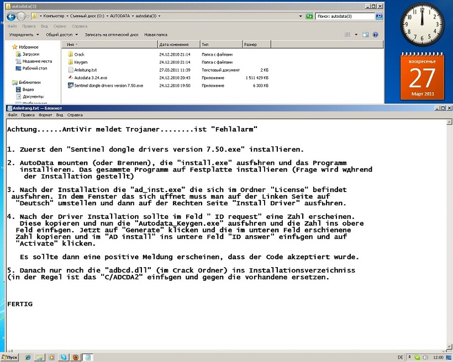This screenshot has width=453, height=362.
Task: Launch Internet Explorer from the taskbar
Action: pyautogui.click(x=28, y=358)
